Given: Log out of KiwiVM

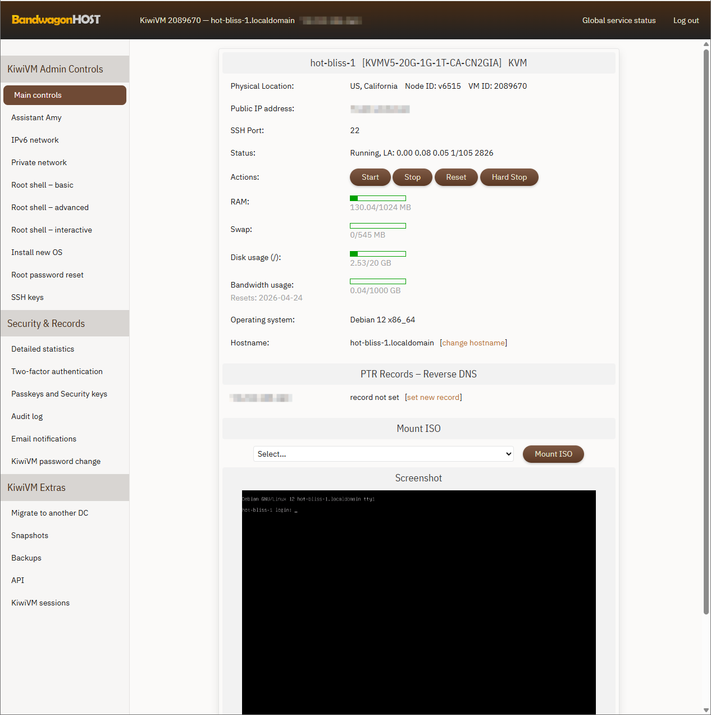Looking at the screenshot, I should (x=686, y=20).
